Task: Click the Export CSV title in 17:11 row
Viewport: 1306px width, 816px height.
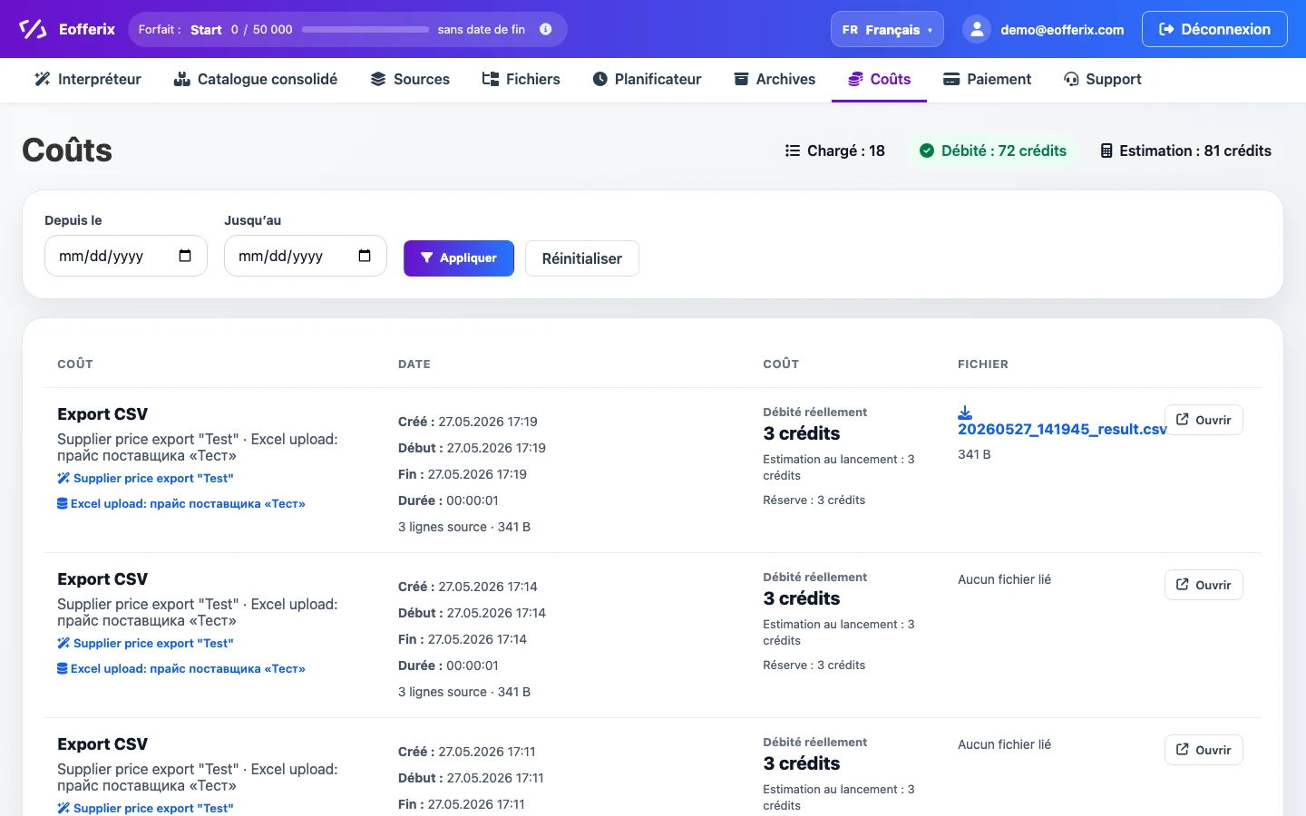Action: coord(102,744)
